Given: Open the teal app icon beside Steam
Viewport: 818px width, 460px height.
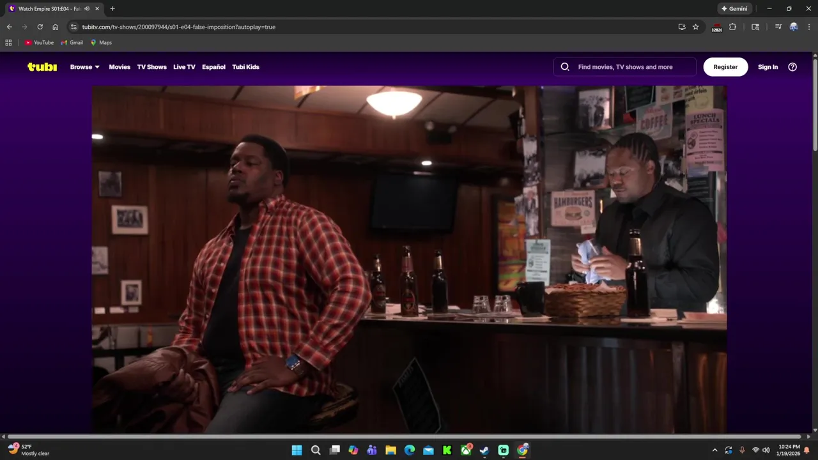Looking at the screenshot, I should coord(504,450).
